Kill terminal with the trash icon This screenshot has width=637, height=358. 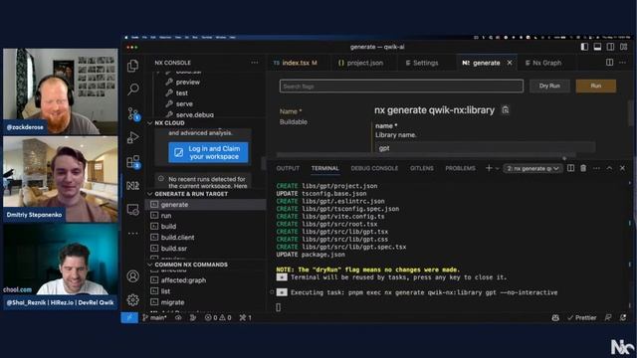pos(583,168)
